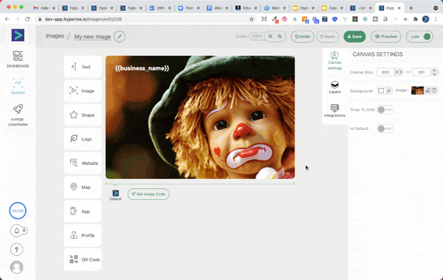The height and width of the screenshot is (280, 443).
Task: Open Images section in the sidebar
Action: (18, 86)
